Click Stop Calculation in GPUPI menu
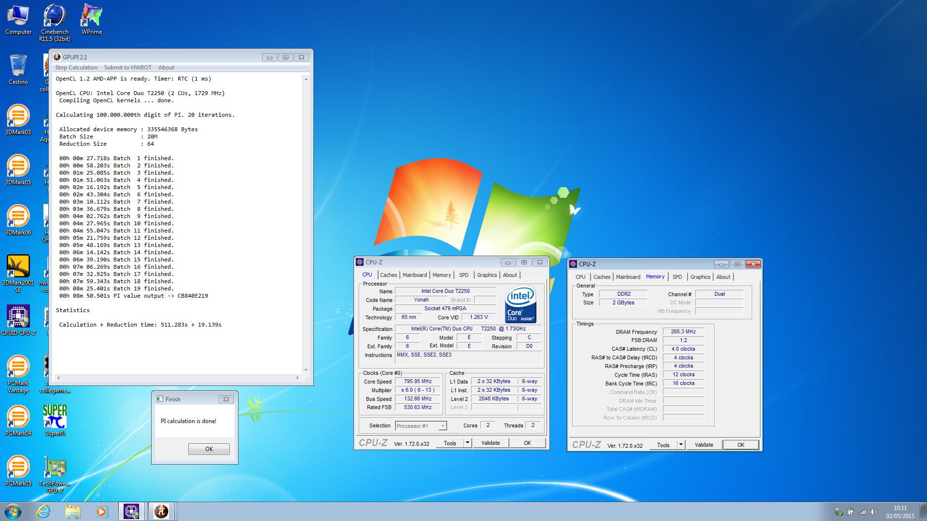Screen dimensions: 927x521 click(76, 68)
